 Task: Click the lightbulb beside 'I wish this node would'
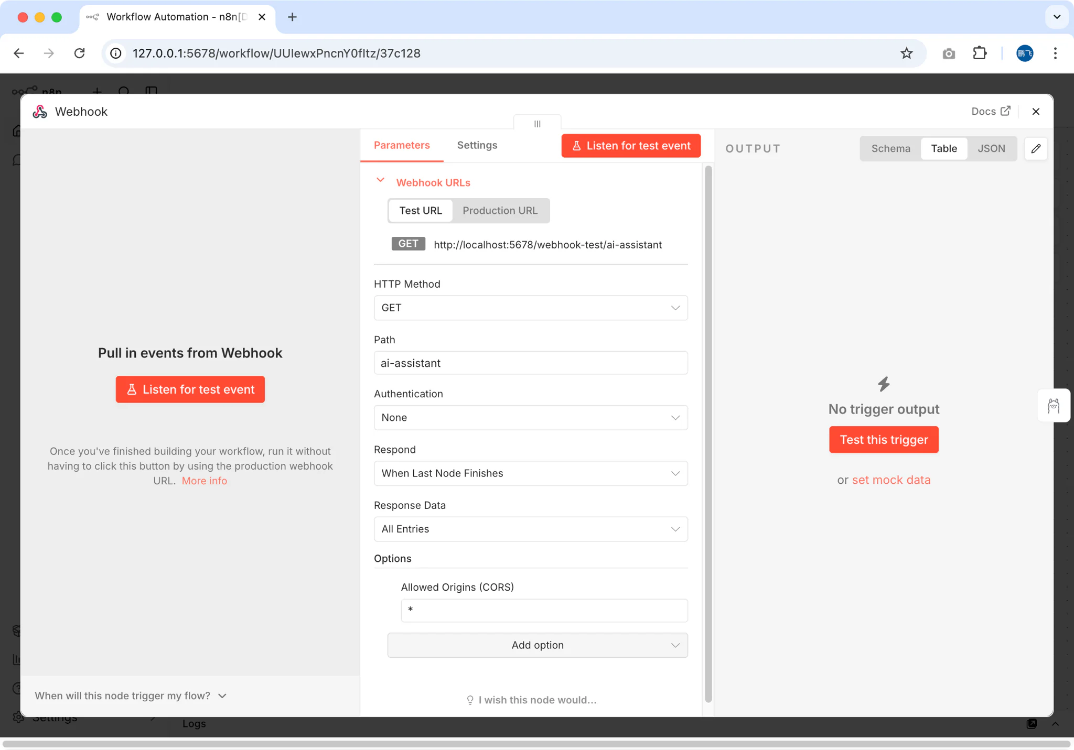470,700
